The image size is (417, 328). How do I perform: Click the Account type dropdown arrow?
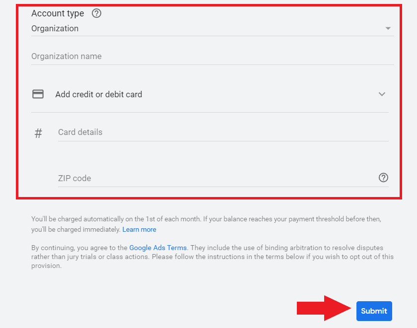coord(388,28)
